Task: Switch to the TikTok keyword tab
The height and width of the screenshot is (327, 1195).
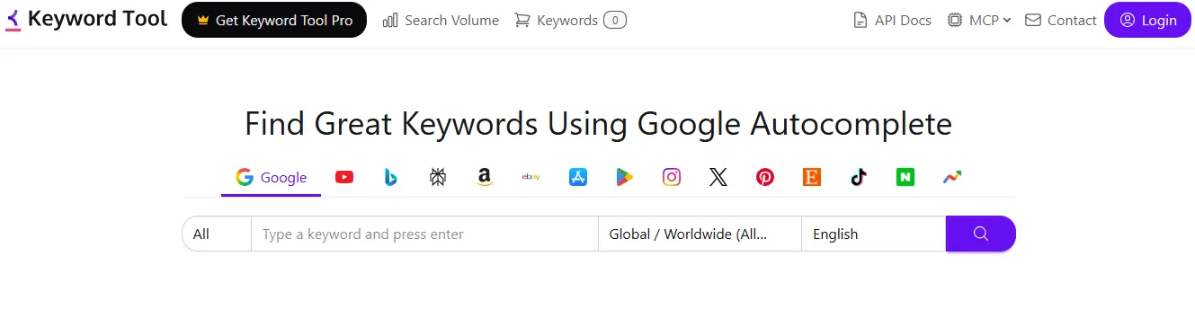Action: pos(859,178)
